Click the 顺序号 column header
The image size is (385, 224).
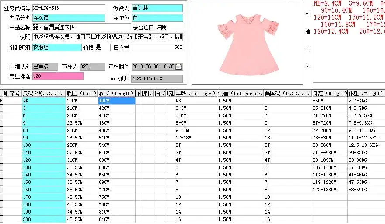pos(12,93)
